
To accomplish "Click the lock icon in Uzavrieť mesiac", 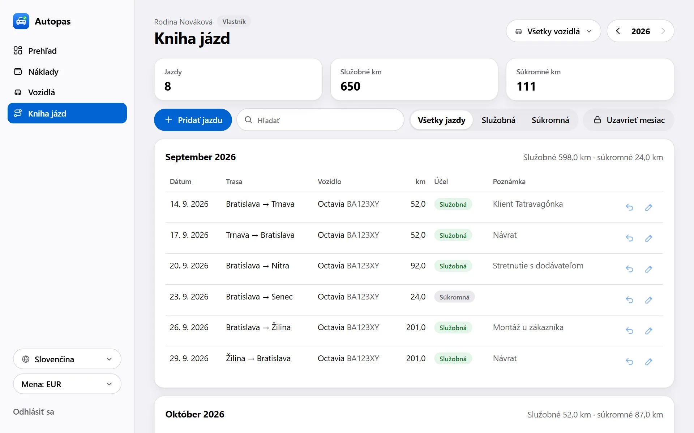I will tap(597, 120).
